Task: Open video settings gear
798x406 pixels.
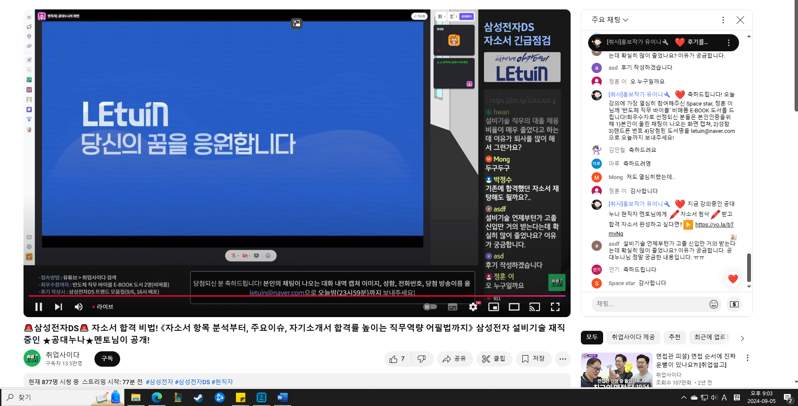Action: point(473,307)
